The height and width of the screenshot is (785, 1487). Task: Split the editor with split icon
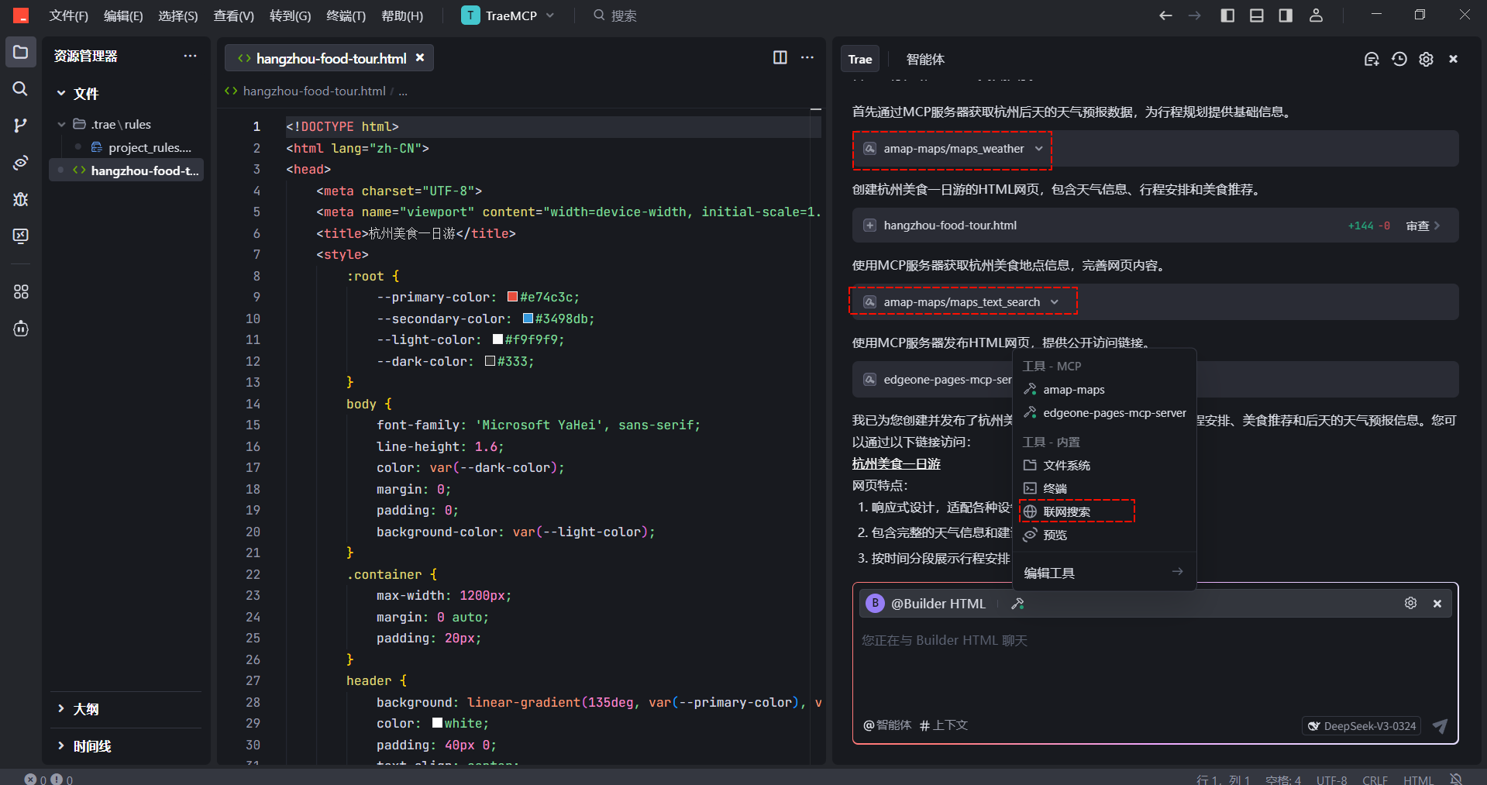(x=780, y=57)
